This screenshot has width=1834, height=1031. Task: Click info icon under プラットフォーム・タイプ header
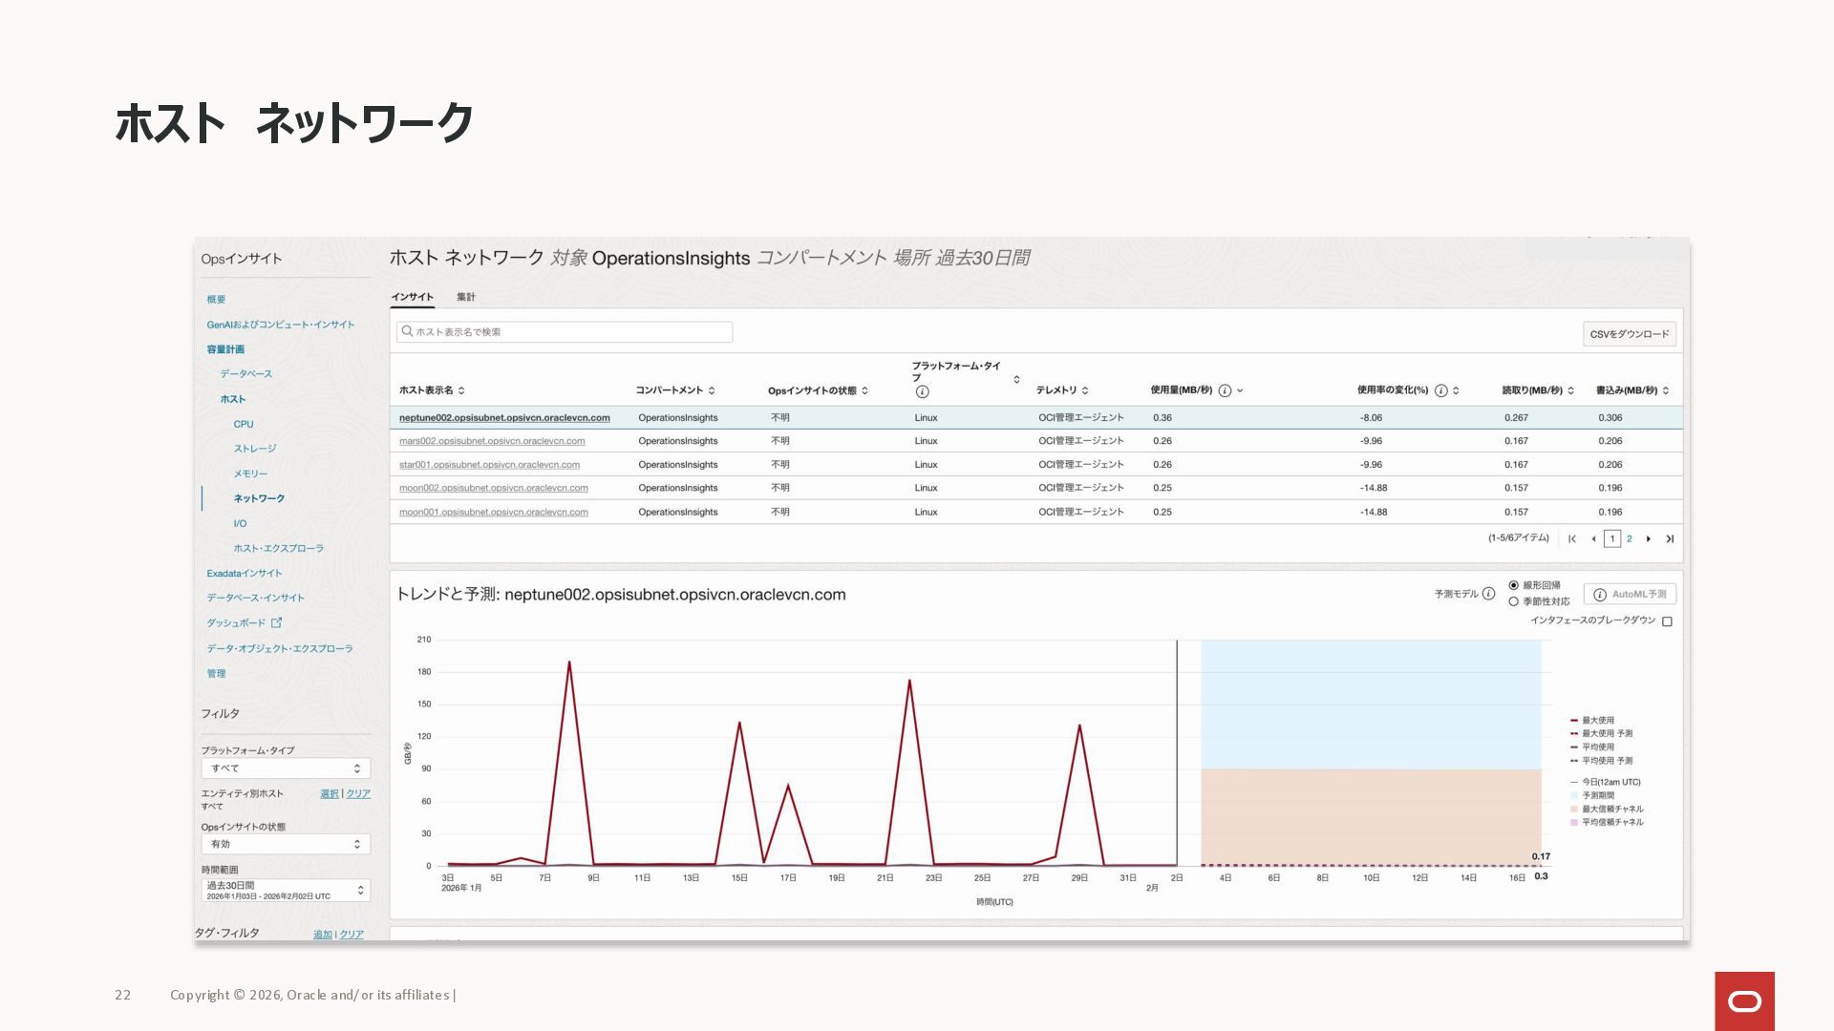click(922, 392)
